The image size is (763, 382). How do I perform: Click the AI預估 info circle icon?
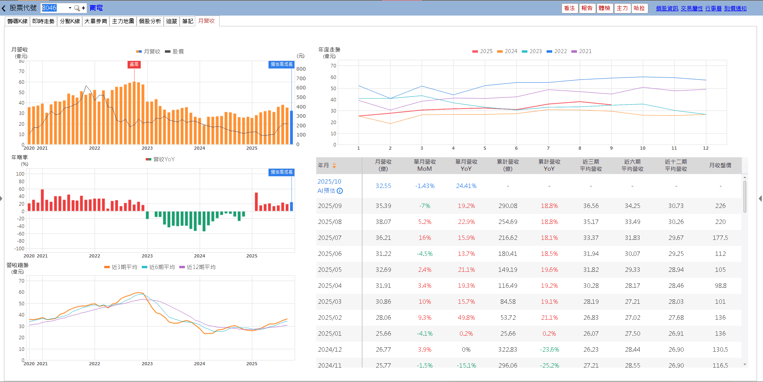pyautogui.click(x=340, y=191)
